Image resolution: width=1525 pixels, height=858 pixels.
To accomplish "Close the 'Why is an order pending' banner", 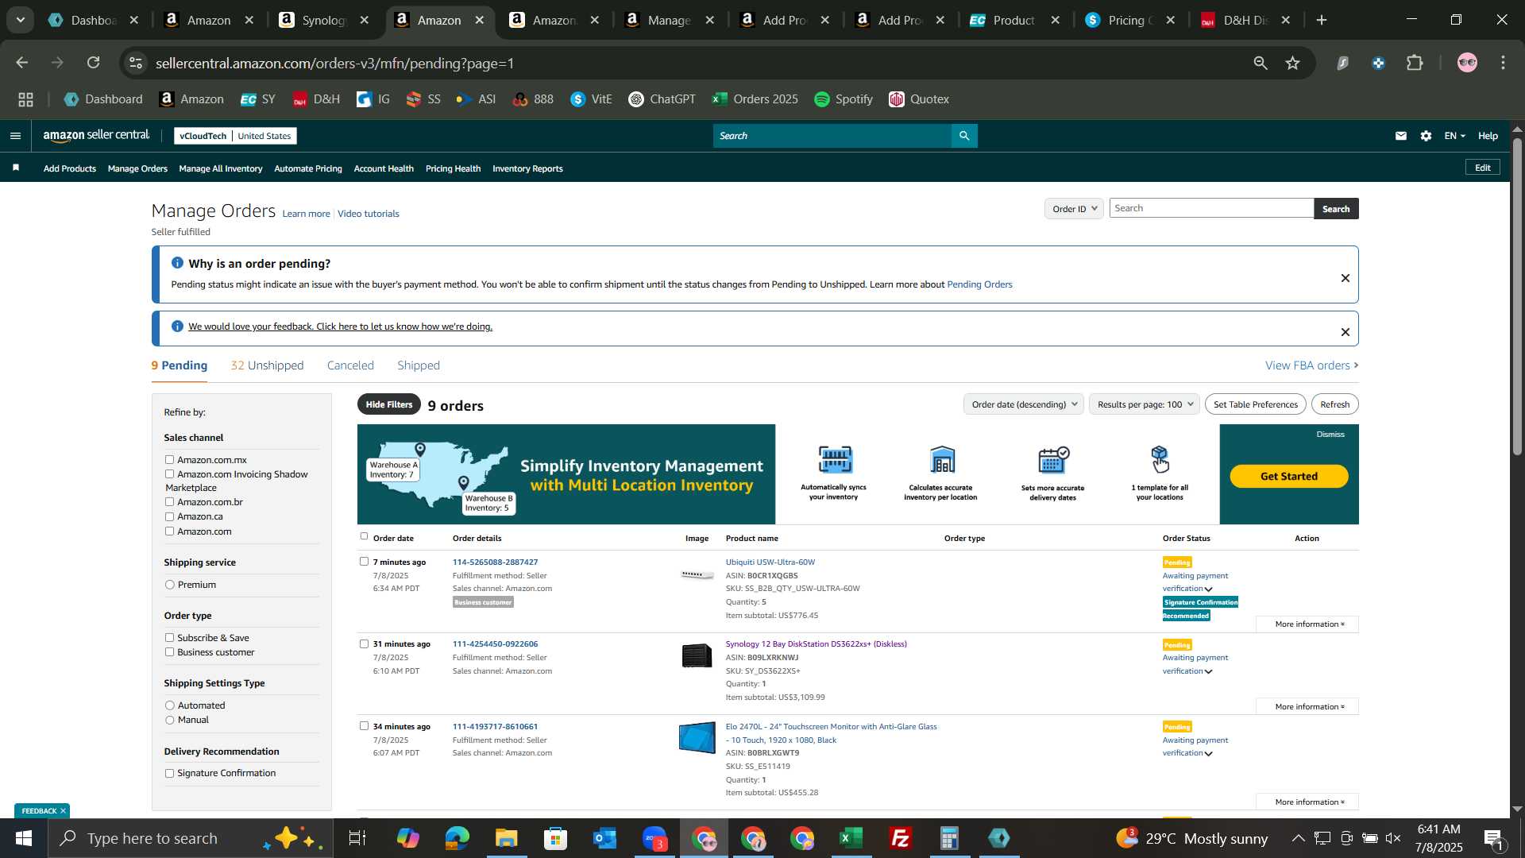I will coord(1345,278).
